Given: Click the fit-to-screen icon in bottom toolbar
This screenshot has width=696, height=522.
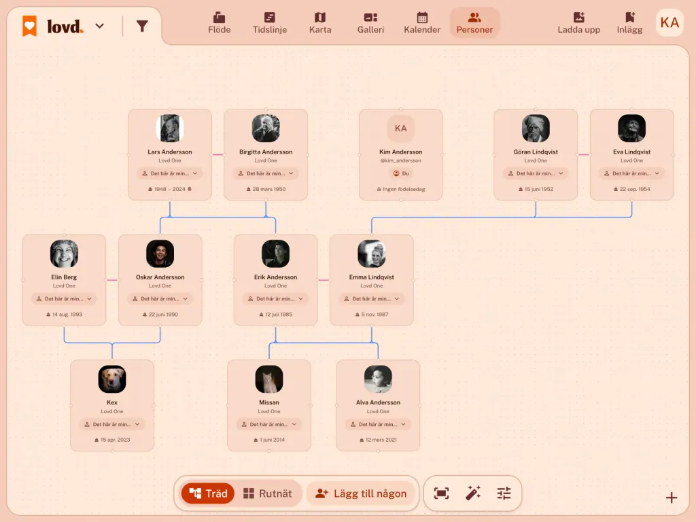Looking at the screenshot, I should (x=441, y=493).
